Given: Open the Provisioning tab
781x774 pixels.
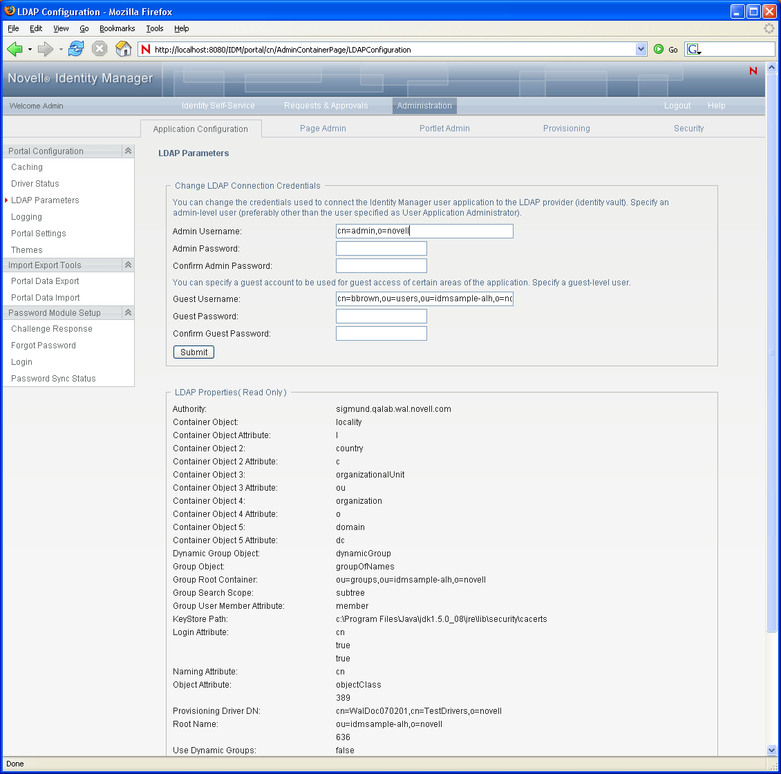Looking at the screenshot, I should [566, 129].
